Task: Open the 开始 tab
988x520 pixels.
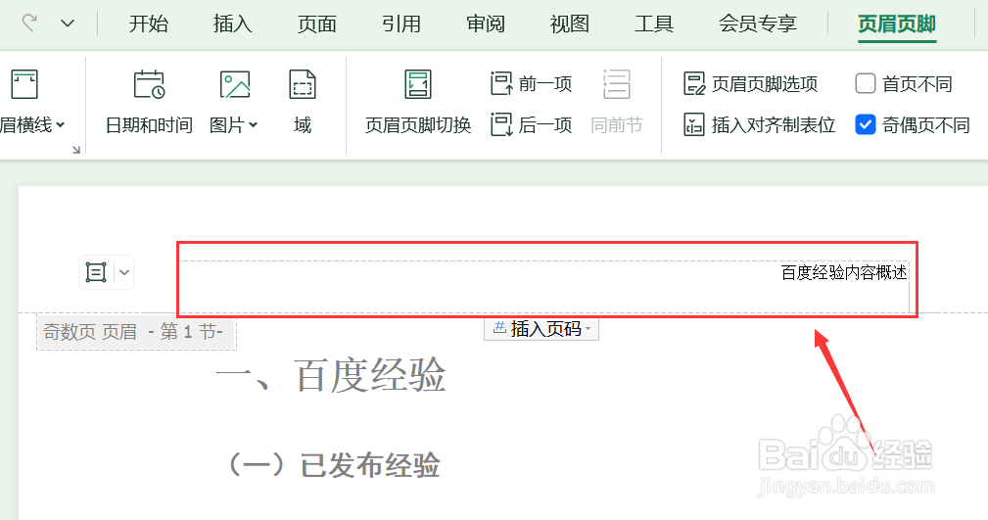Action: click(x=149, y=24)
